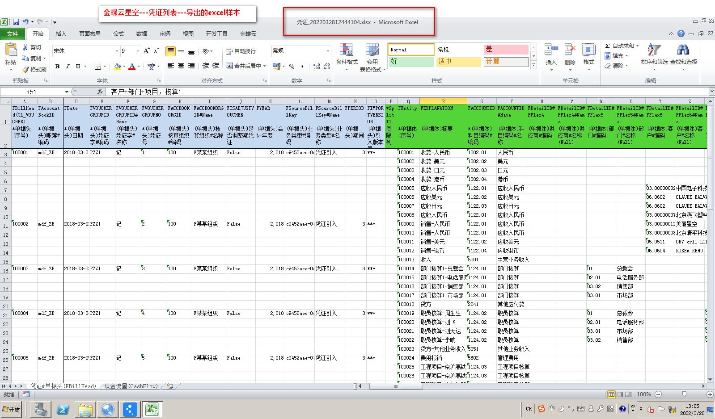Apply the 好 cell style
The height and width of the screenshot is (419, 715).
click(410, 62)
